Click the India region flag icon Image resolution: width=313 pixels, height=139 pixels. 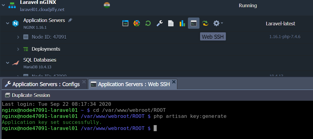[107, 5]
